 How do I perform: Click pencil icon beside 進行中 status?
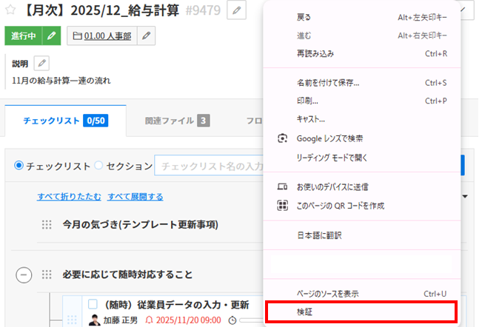coord(51,36)
